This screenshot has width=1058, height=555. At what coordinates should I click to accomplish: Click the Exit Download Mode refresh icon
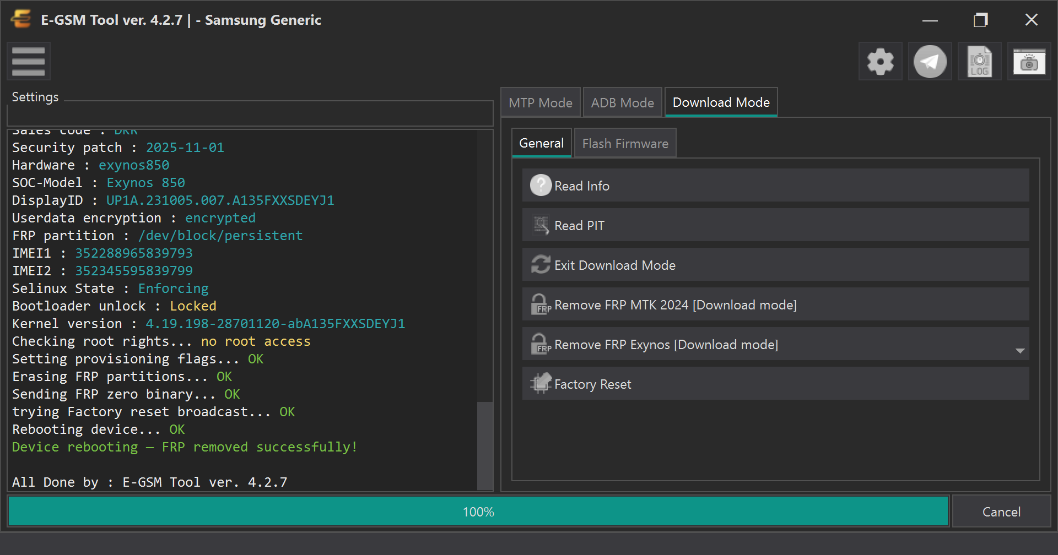(x=541, y=265)
